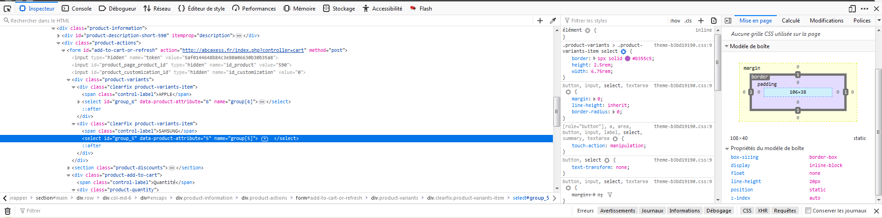This screenshot has width=882, height=218.
Task: Add a new CSS rule
Action: pyautogui.click(x=701, y=21)
